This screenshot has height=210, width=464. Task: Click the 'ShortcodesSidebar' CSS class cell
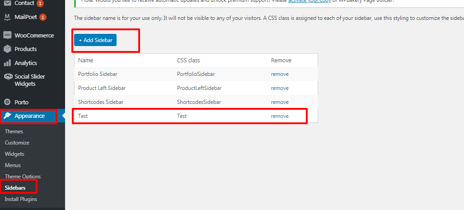[x=199, y=102]
